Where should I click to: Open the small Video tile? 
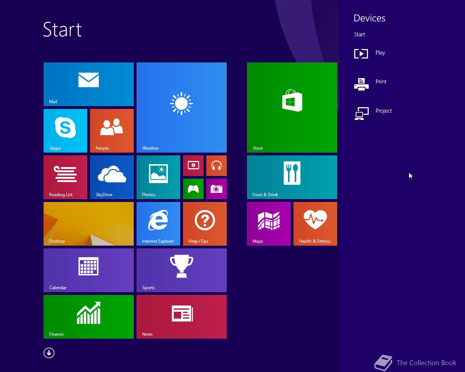coord(193,166)
